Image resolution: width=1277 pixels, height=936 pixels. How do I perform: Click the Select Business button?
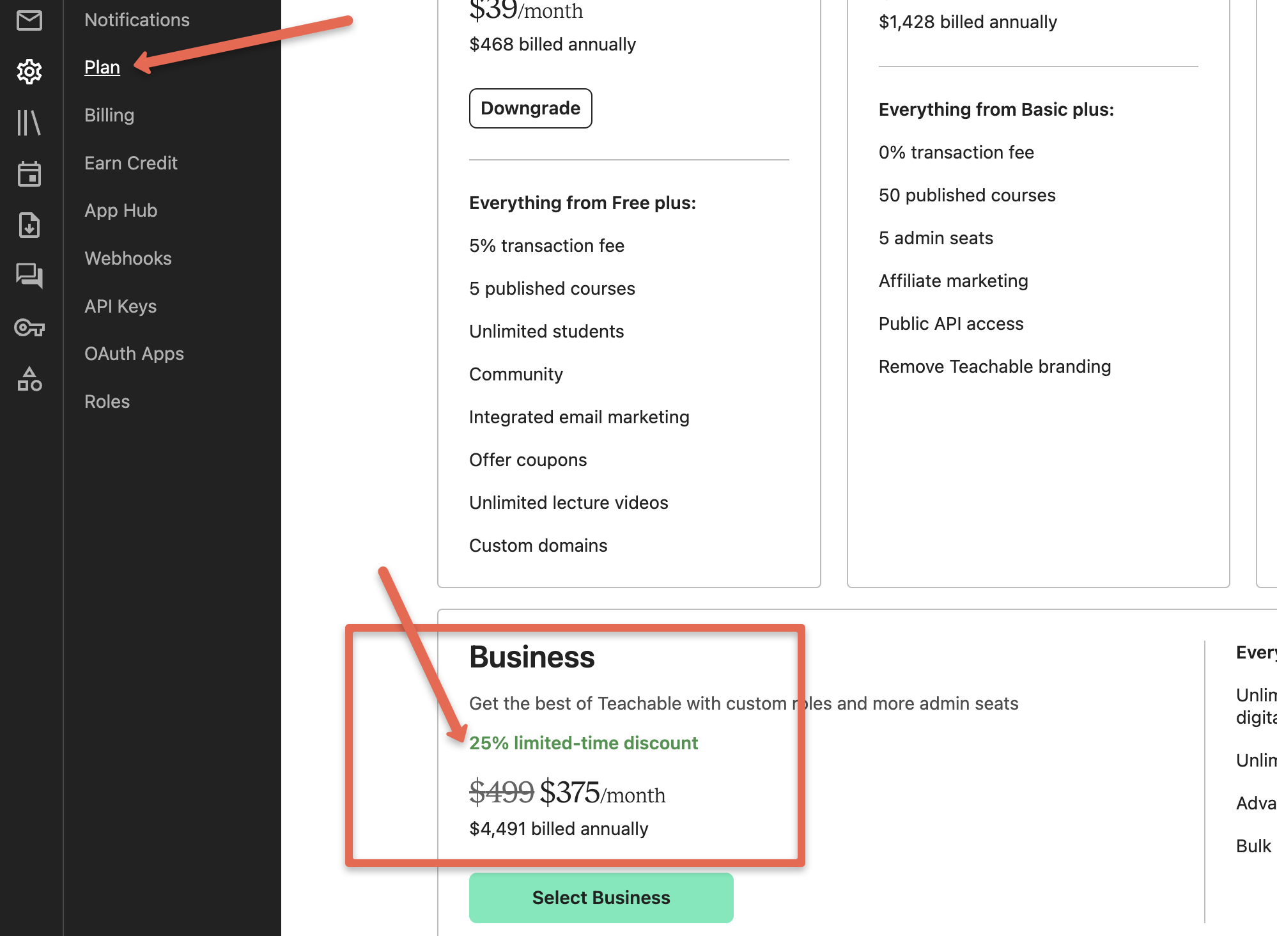(x=601, y=898)
